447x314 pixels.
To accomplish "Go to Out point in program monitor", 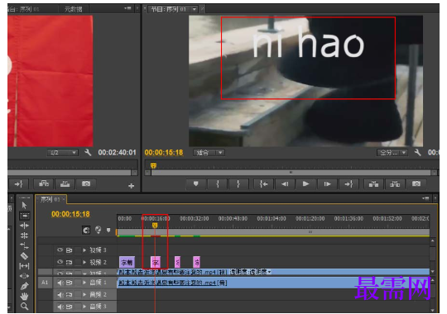I will pos(348,184).
